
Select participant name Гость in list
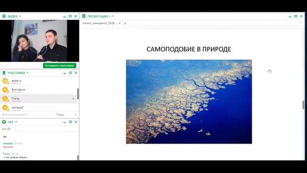tap(15, 99)
